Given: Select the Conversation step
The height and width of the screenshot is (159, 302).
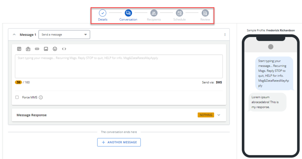Looking at the screenshot, I should [x=128, y=13].
